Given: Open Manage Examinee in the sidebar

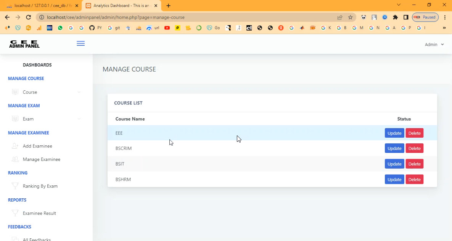Looking at the screenshot, I should click(41, 159).
